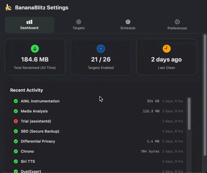The width and height of the screenshot is (207, 173).
Task: Click the orange clock icon on Last Clean card
Action: point(166,49)
